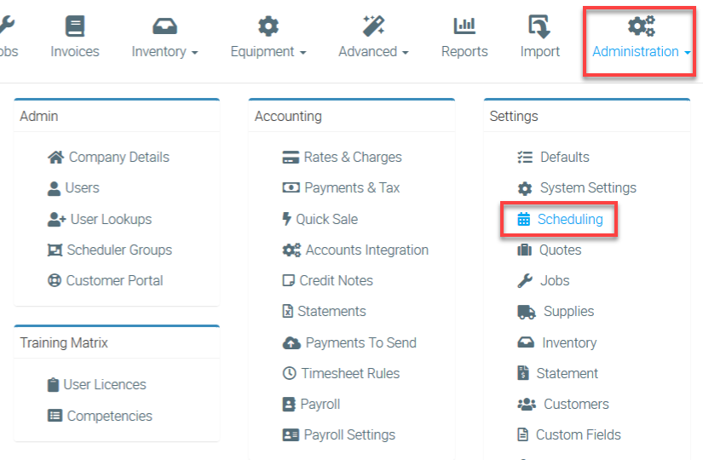This screenshot has width=703, height=460.
Task: Collapse the Administration dropdown menu
Action: [x=641, y=51]
